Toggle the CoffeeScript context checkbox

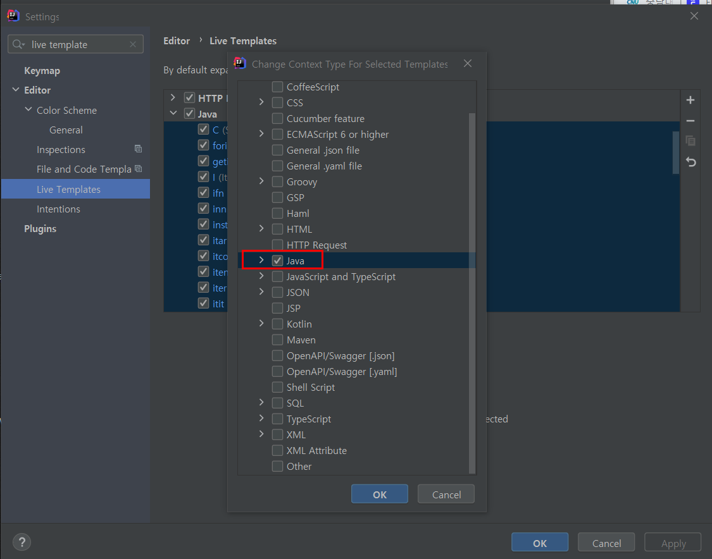point(277,87)
